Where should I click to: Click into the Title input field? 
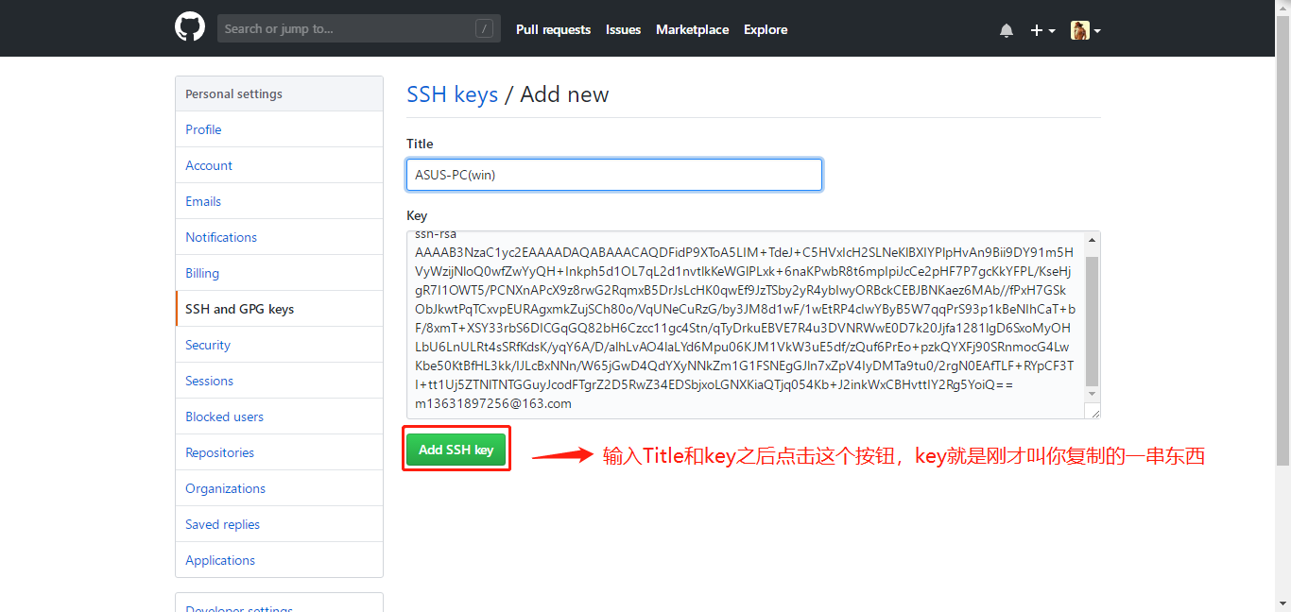tap(613, 175)
